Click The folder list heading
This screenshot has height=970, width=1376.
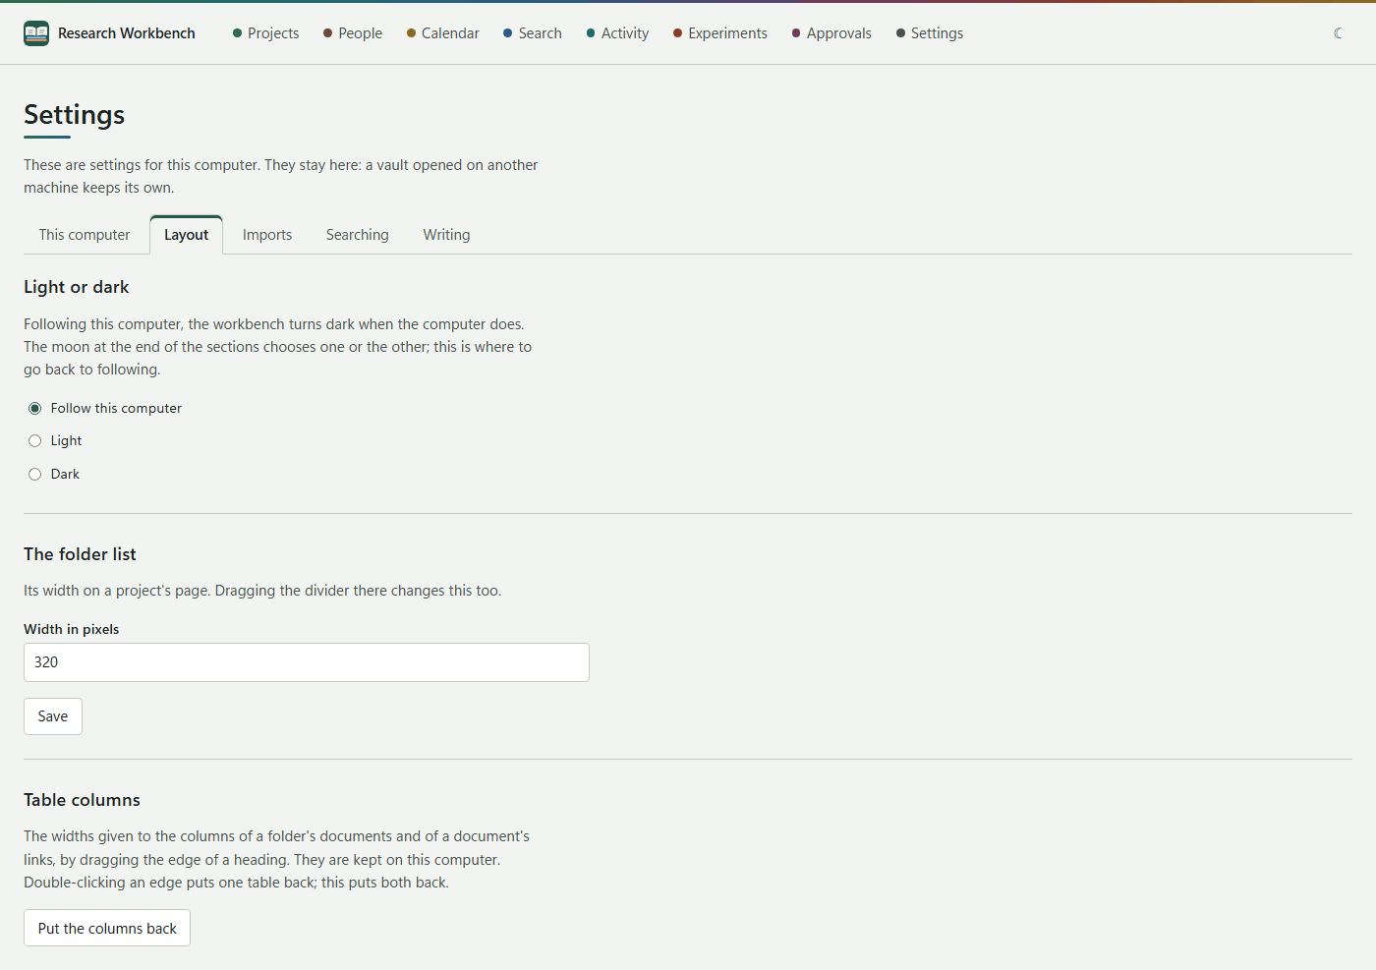click(x=80, y=554)
